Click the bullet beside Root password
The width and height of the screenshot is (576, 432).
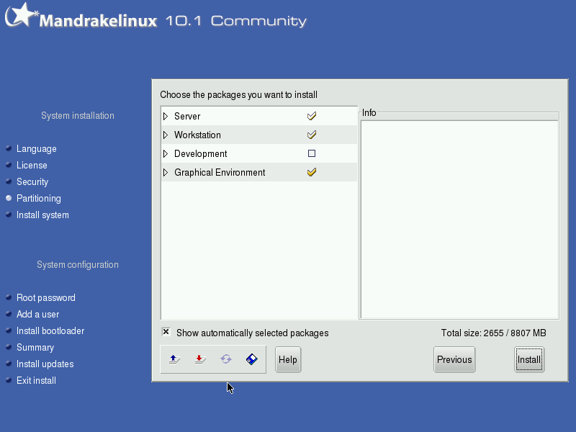(x=9, y=297)
